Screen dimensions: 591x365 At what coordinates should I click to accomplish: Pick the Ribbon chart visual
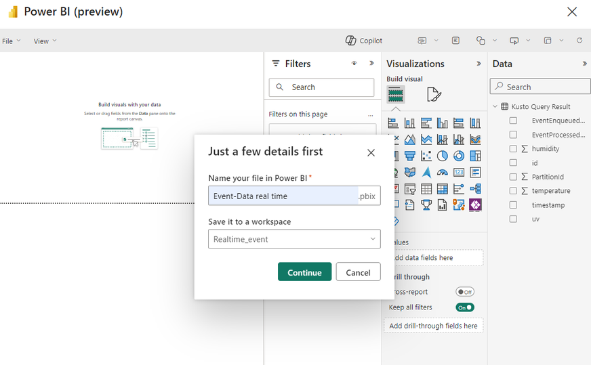pyautogui.click(x=475, y=139)
